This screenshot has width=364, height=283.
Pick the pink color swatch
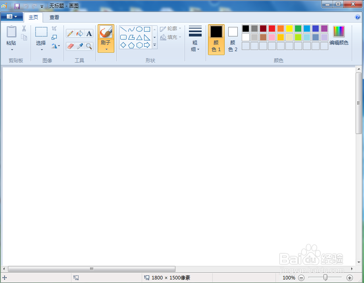point(272,37)
